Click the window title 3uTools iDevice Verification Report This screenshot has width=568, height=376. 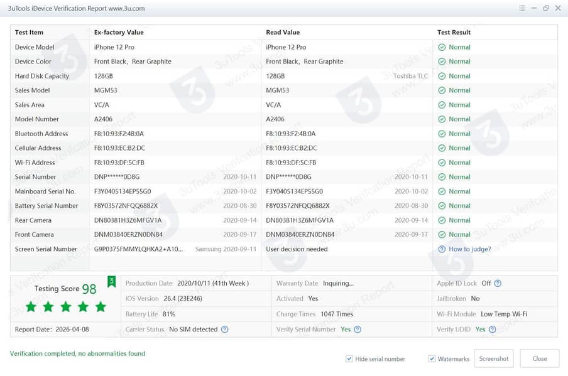[x=76, y=8]
